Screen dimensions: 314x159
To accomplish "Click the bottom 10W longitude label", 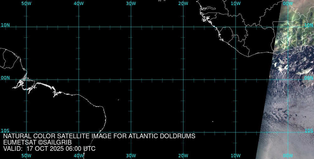I will click(235, 156).
